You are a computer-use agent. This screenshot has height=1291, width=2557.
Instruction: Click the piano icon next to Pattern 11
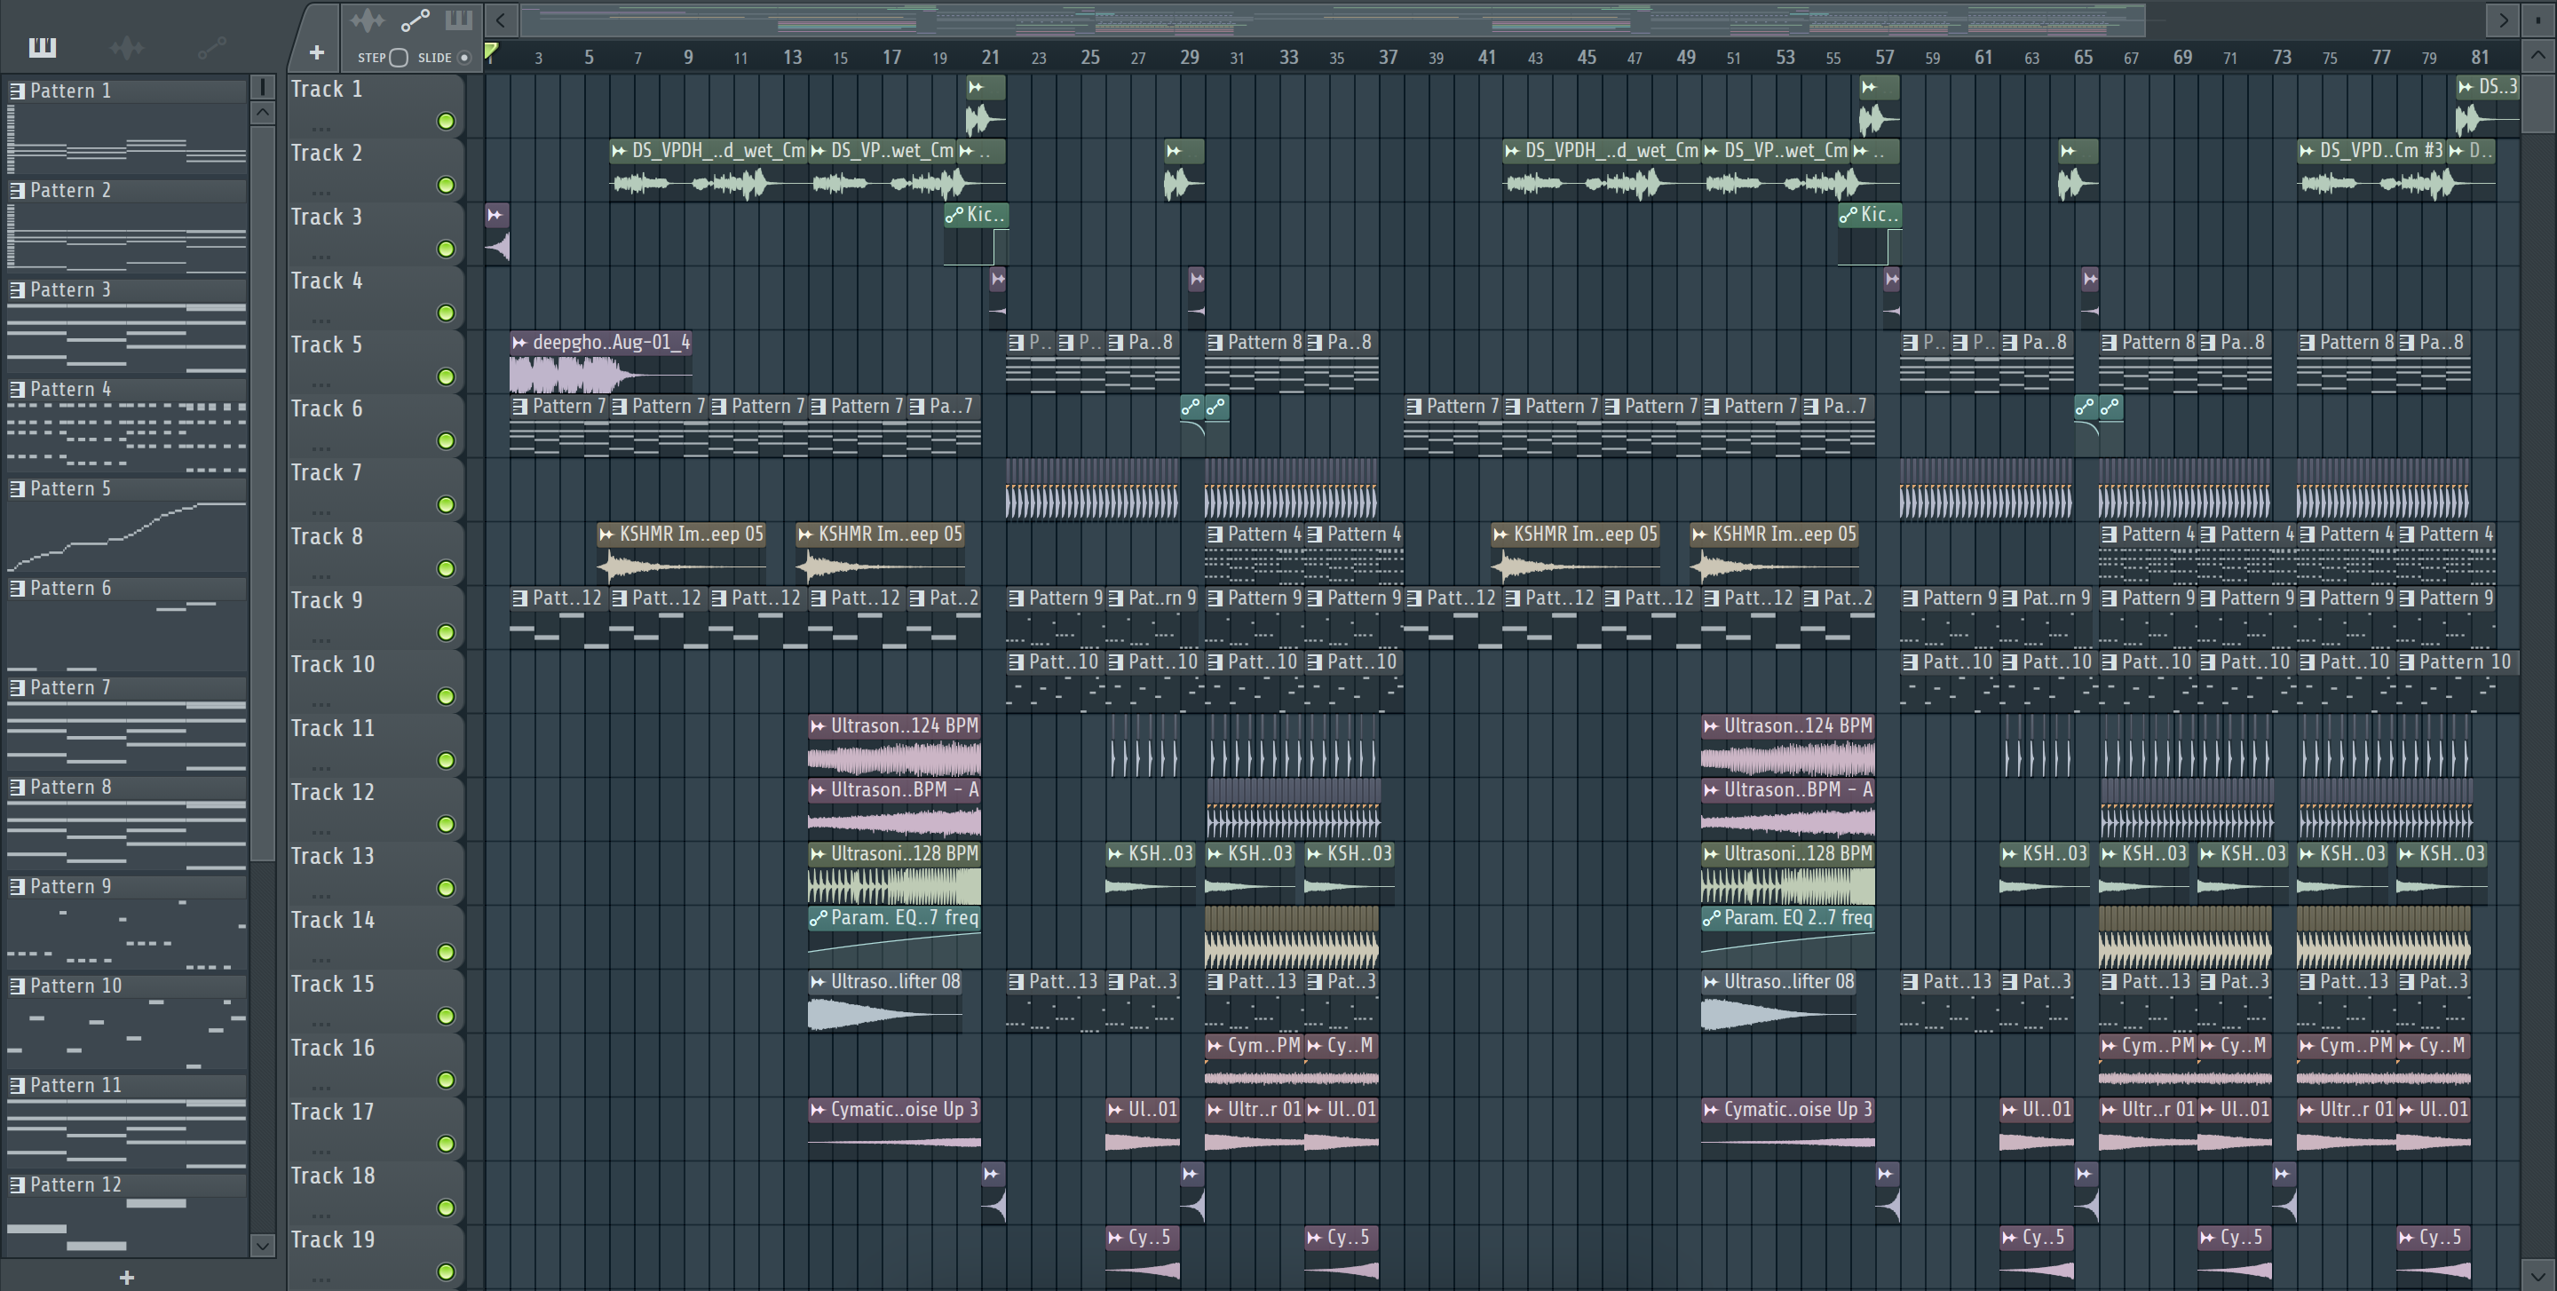[x=17, y=1086]
